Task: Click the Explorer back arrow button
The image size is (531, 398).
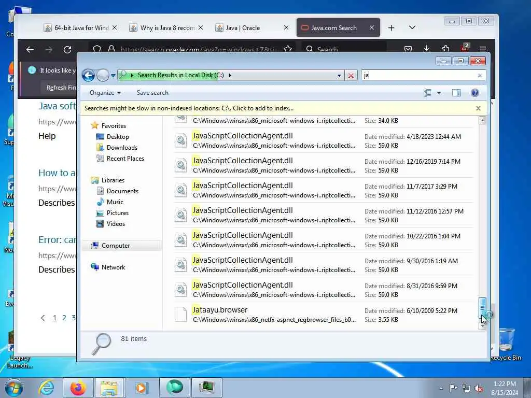Action: (x=88, y=75)
